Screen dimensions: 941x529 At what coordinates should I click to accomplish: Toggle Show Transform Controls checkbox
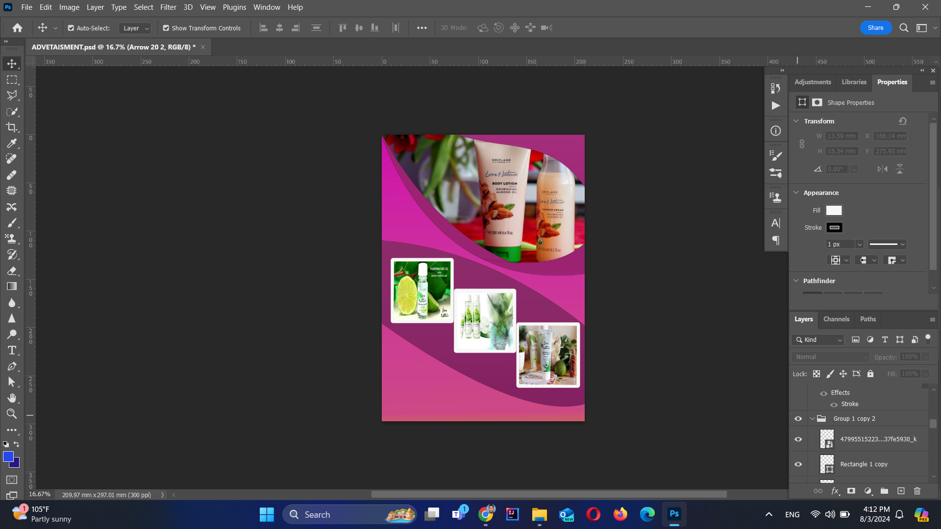point(166,28)
